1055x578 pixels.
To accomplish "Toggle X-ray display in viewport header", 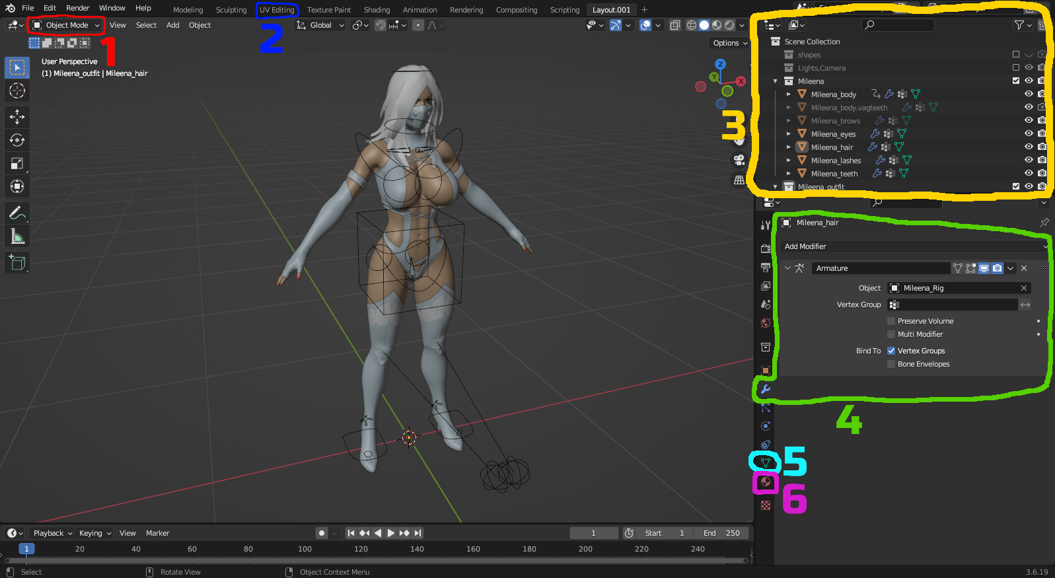I will click(x=675, y=25).
